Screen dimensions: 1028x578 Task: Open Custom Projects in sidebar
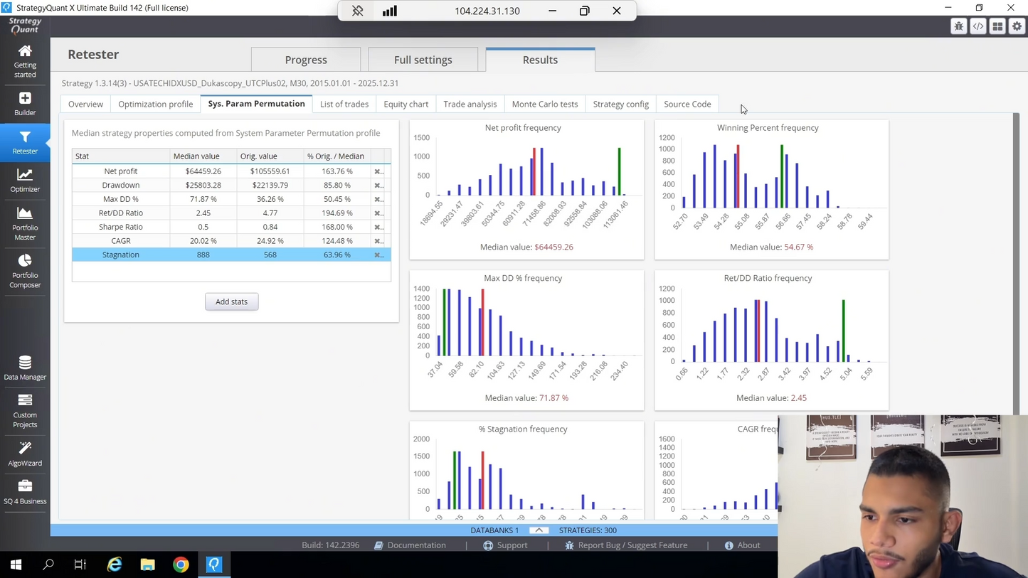pyautogui.click(x=25, y=411)
